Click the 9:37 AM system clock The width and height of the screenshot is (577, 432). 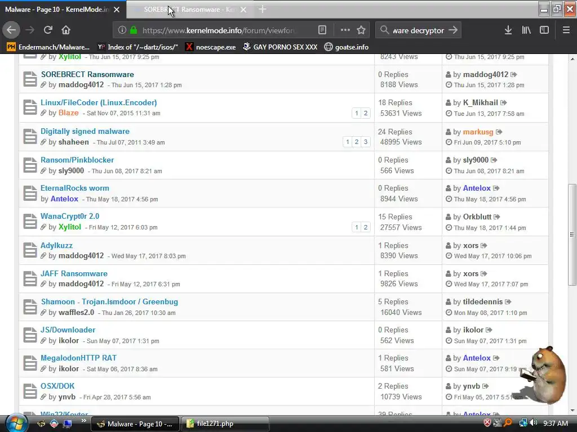pos(555,424)
